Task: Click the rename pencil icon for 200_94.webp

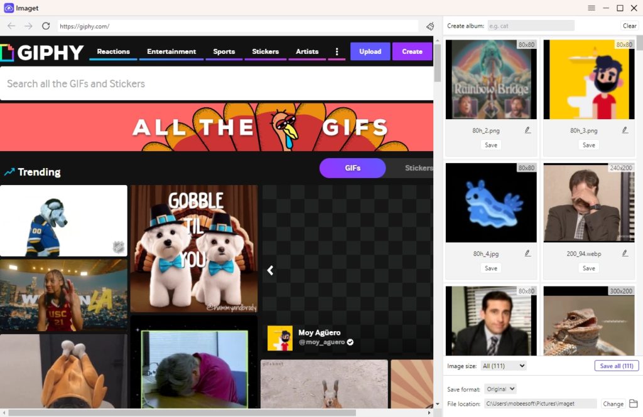Action: click(625, 253)
